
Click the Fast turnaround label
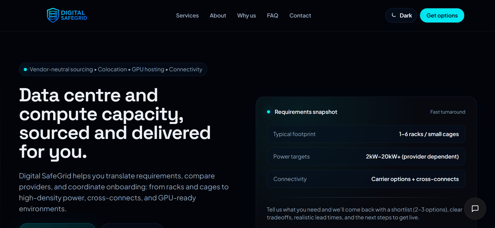(x=447, y=112)
